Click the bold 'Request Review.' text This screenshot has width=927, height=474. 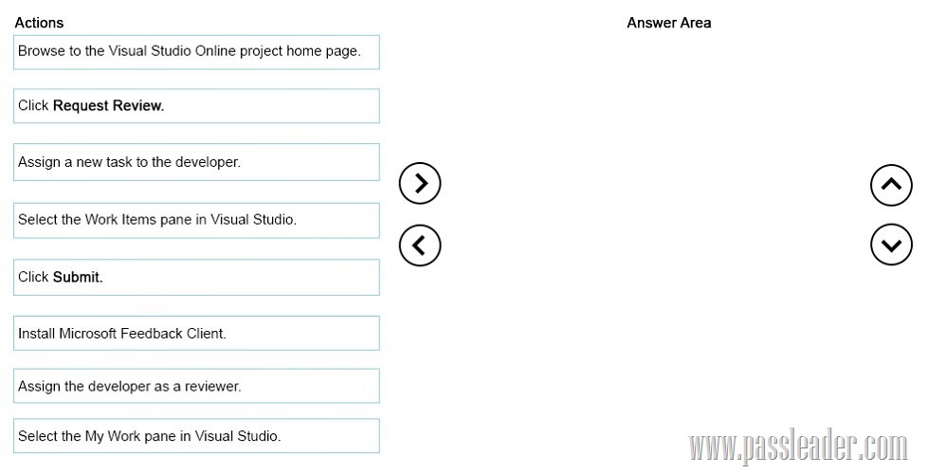[108, 106]
